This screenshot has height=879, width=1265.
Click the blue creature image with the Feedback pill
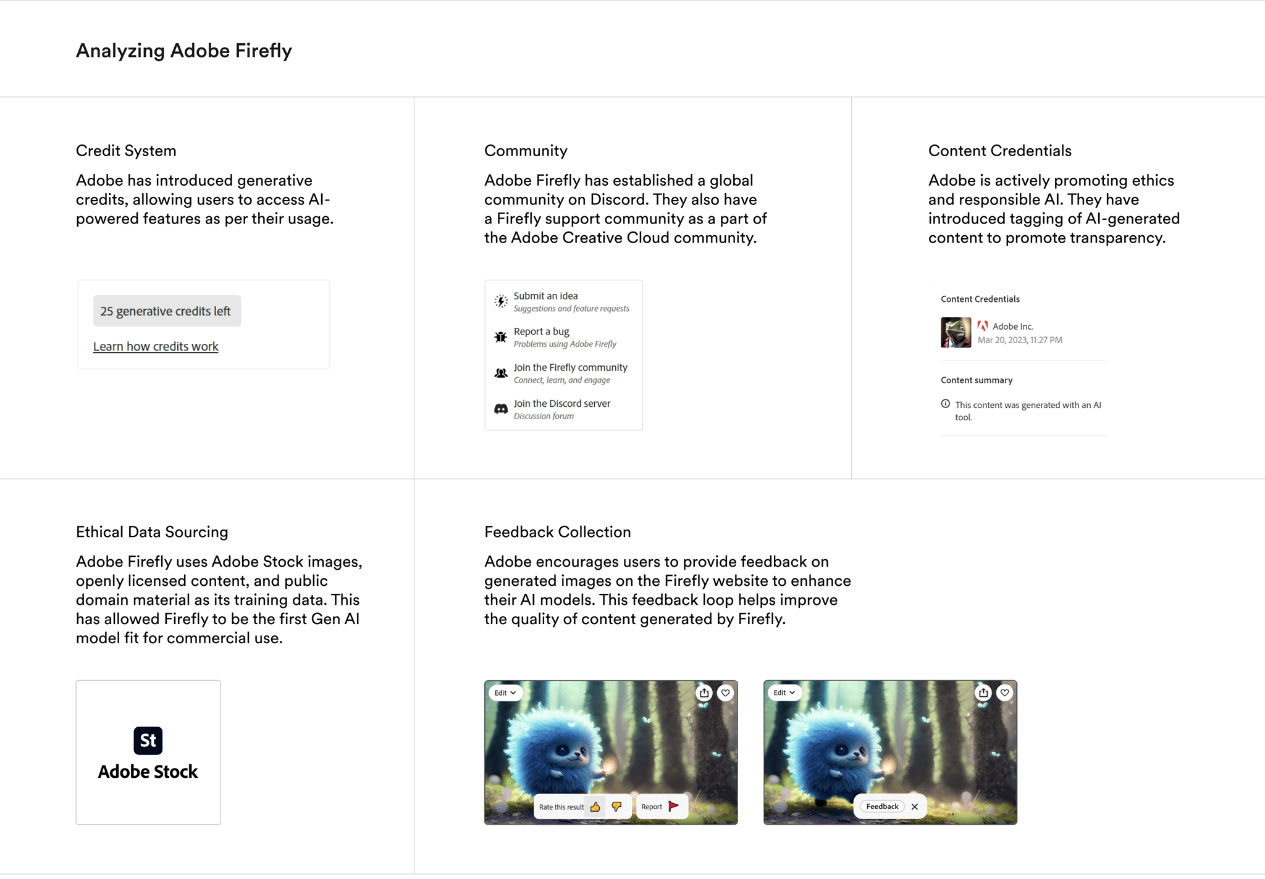click(890, 752)
